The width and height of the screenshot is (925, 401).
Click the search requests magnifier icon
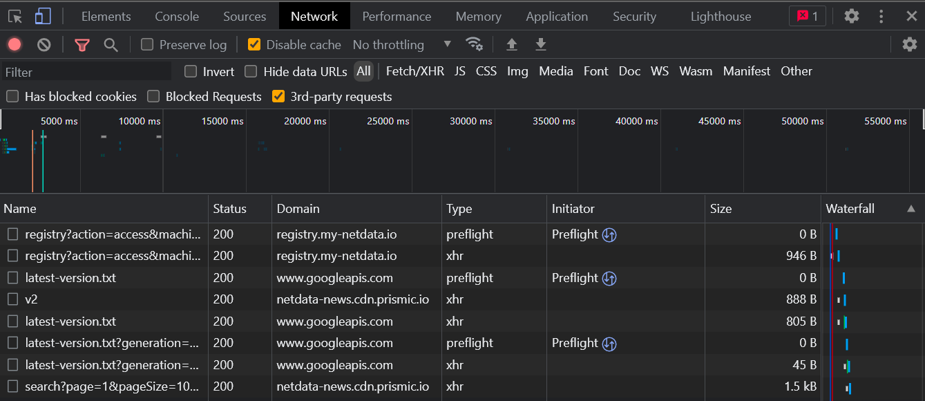tap(111, 44)
